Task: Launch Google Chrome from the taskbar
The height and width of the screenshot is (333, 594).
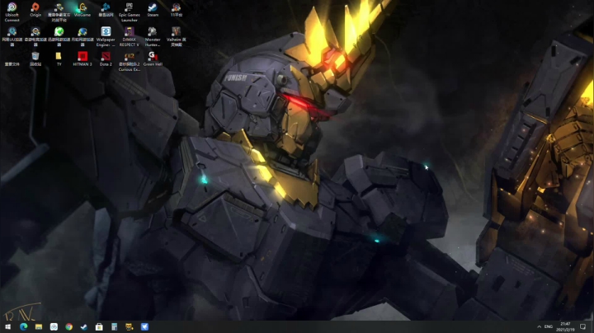Action: (x=69, y=326)
